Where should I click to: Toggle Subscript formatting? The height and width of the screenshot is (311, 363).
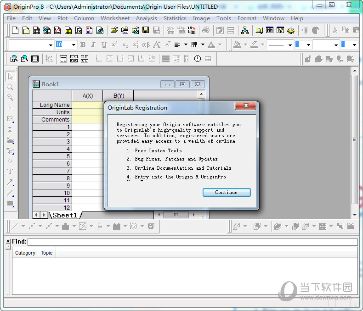click(x=125, y=44)
